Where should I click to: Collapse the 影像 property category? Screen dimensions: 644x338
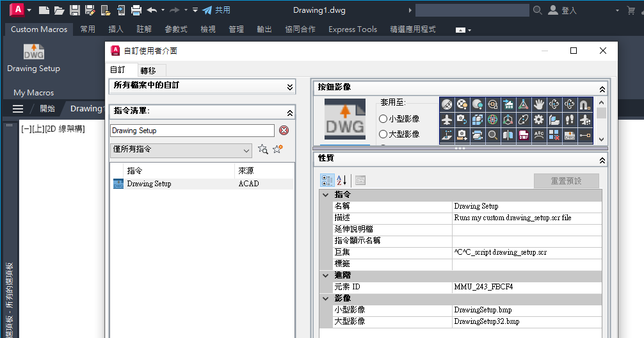(326, 298)
